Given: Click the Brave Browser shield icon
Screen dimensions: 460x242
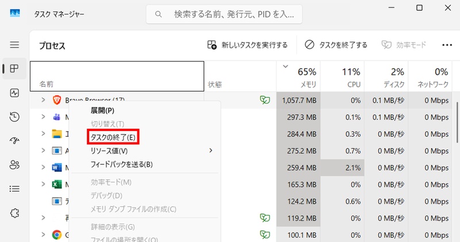Looking at the screenshot, I should tap(56, 100).
